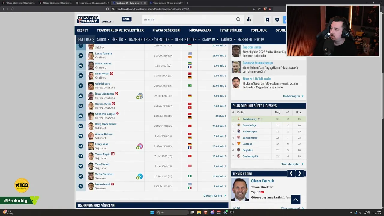Screen dimensions: 384x216
Task: Open the Windows Start menu
Action: (x=152, y=212)
